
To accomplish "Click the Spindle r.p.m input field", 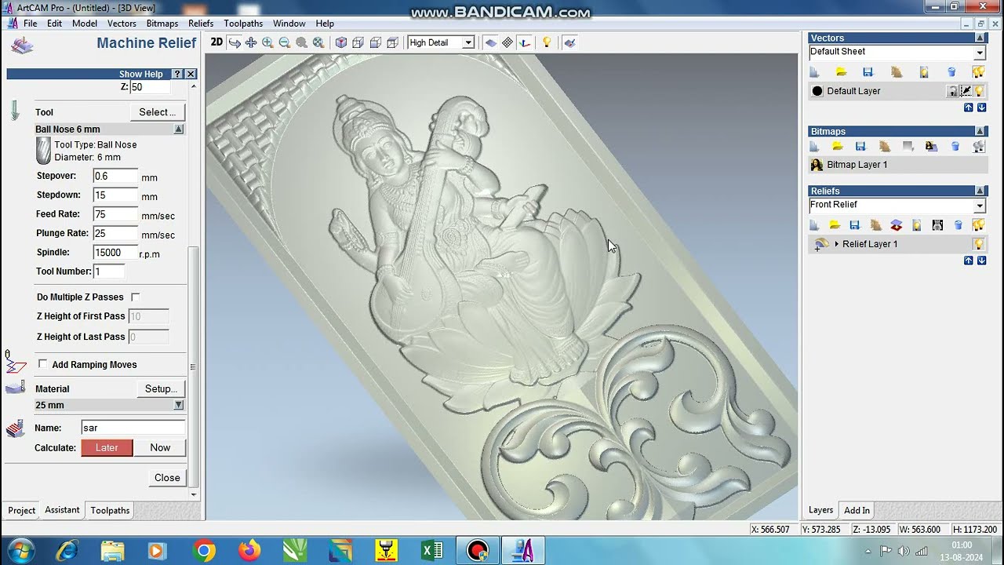I will (x=115, y=253).
